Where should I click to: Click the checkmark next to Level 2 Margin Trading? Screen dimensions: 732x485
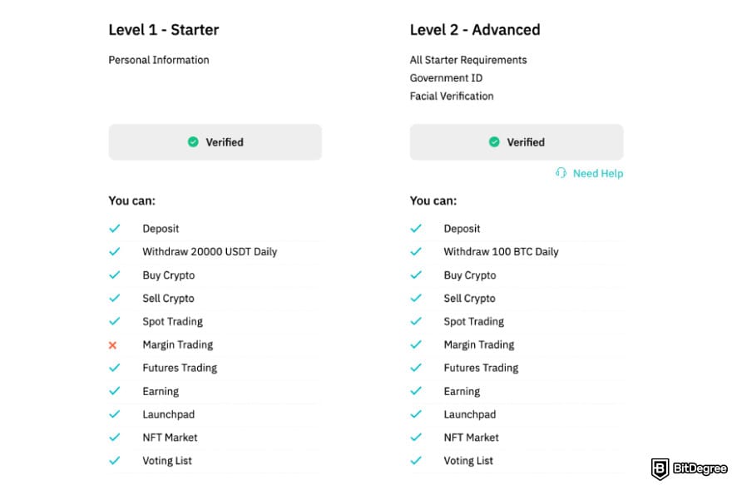click(x=415, y=344)
